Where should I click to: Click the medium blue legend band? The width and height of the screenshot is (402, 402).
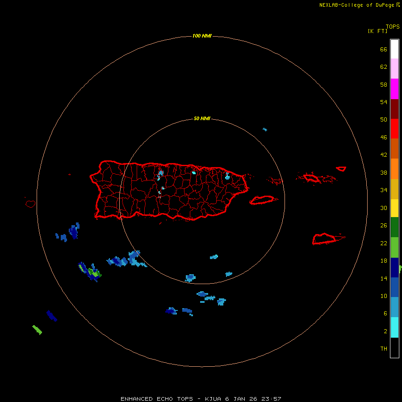[x=394, y=287]
